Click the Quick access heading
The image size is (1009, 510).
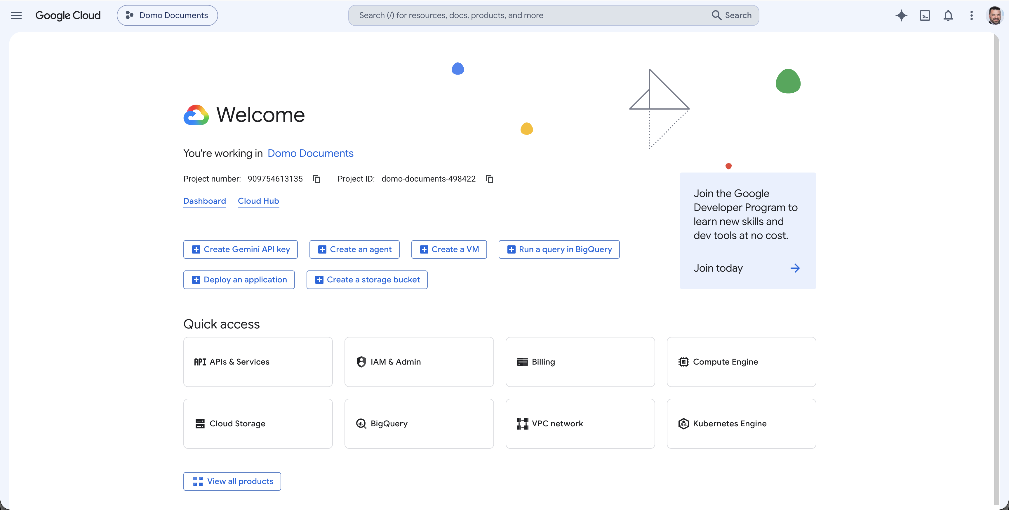point(221,324)
